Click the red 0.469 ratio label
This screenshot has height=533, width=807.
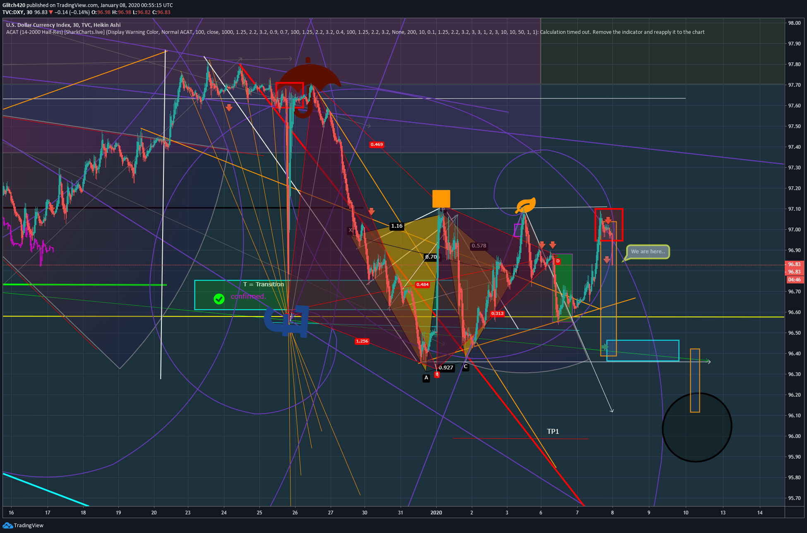(x=377, y=145)
